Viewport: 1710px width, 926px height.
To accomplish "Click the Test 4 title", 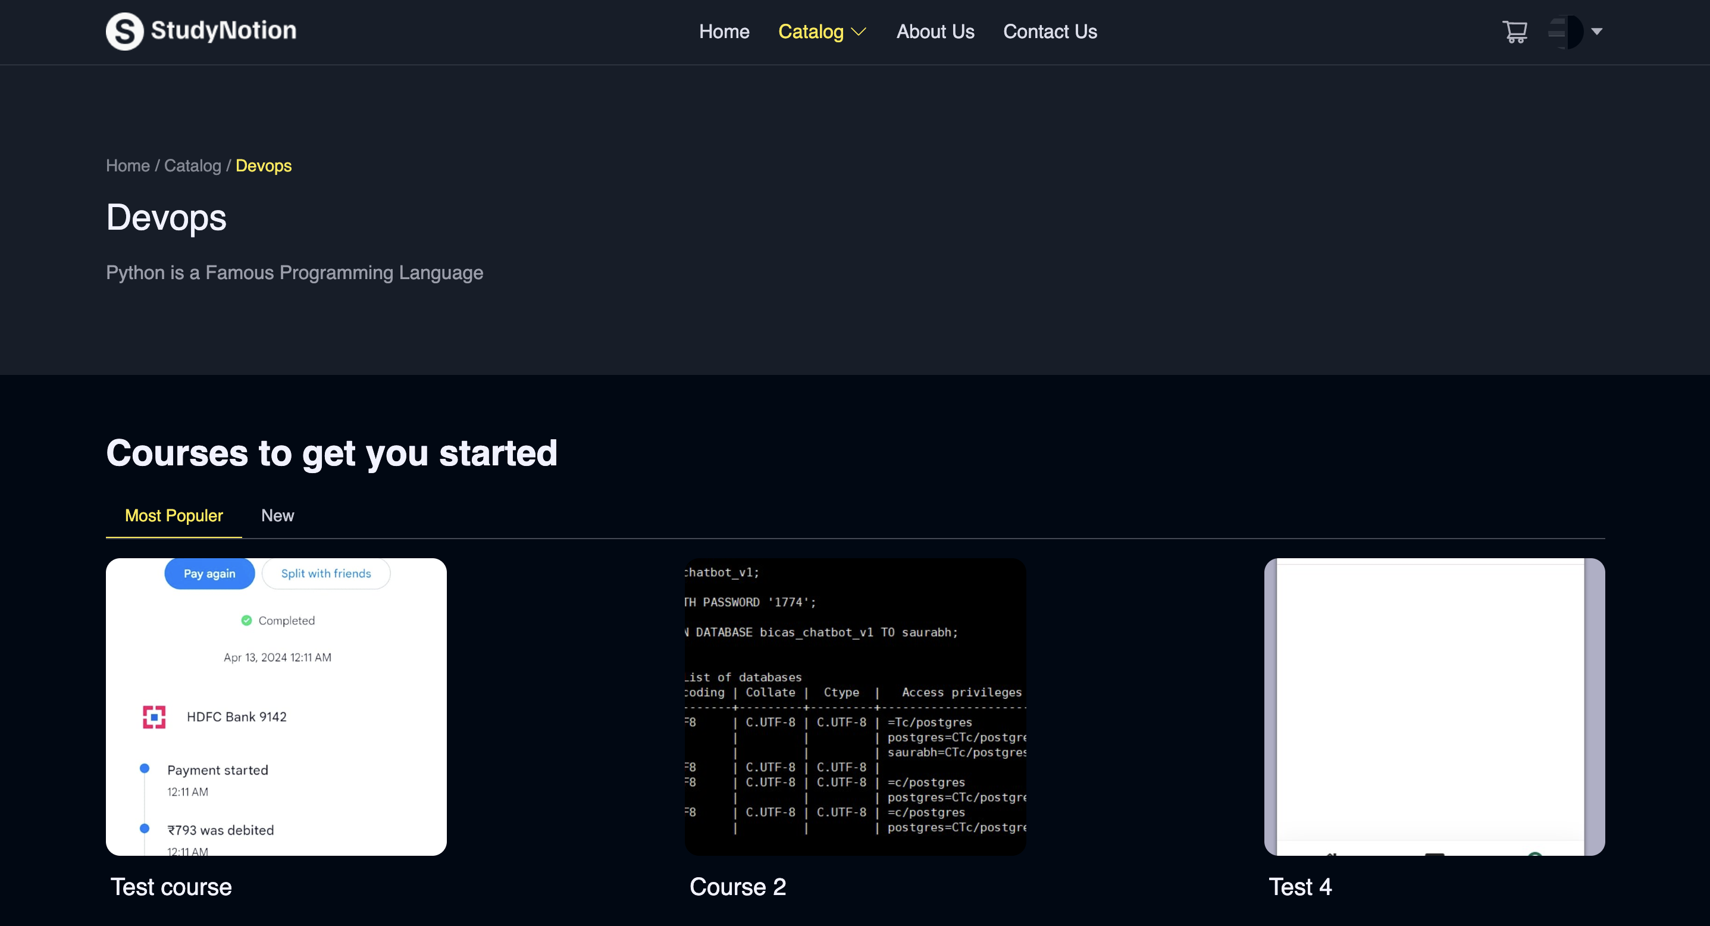I will tap(1300, 887).
